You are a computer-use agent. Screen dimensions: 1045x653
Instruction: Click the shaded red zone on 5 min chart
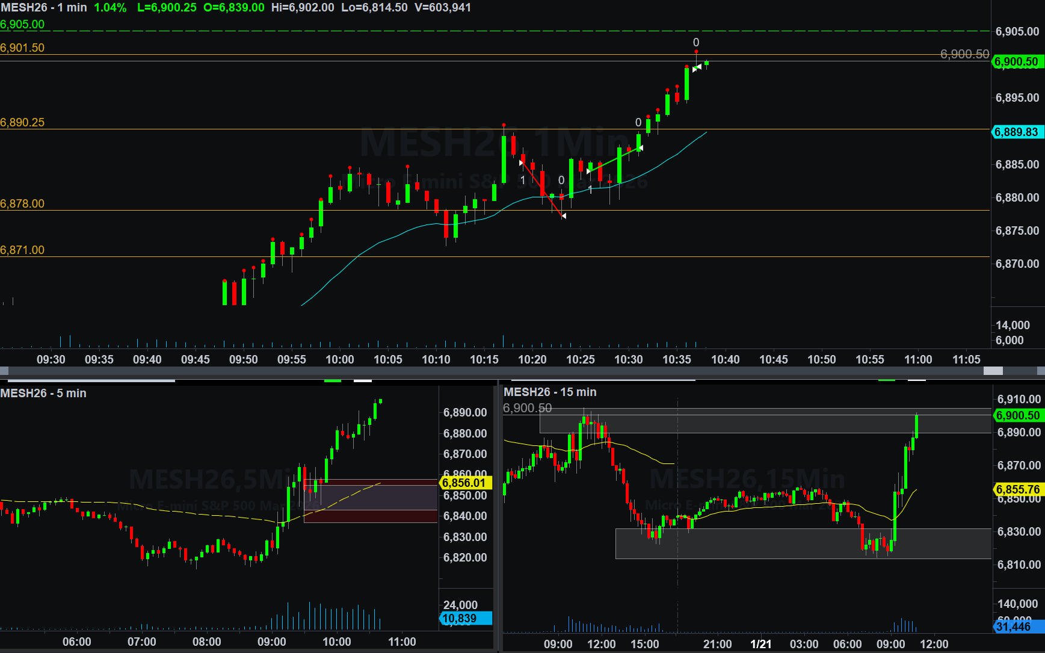(370, 501)
